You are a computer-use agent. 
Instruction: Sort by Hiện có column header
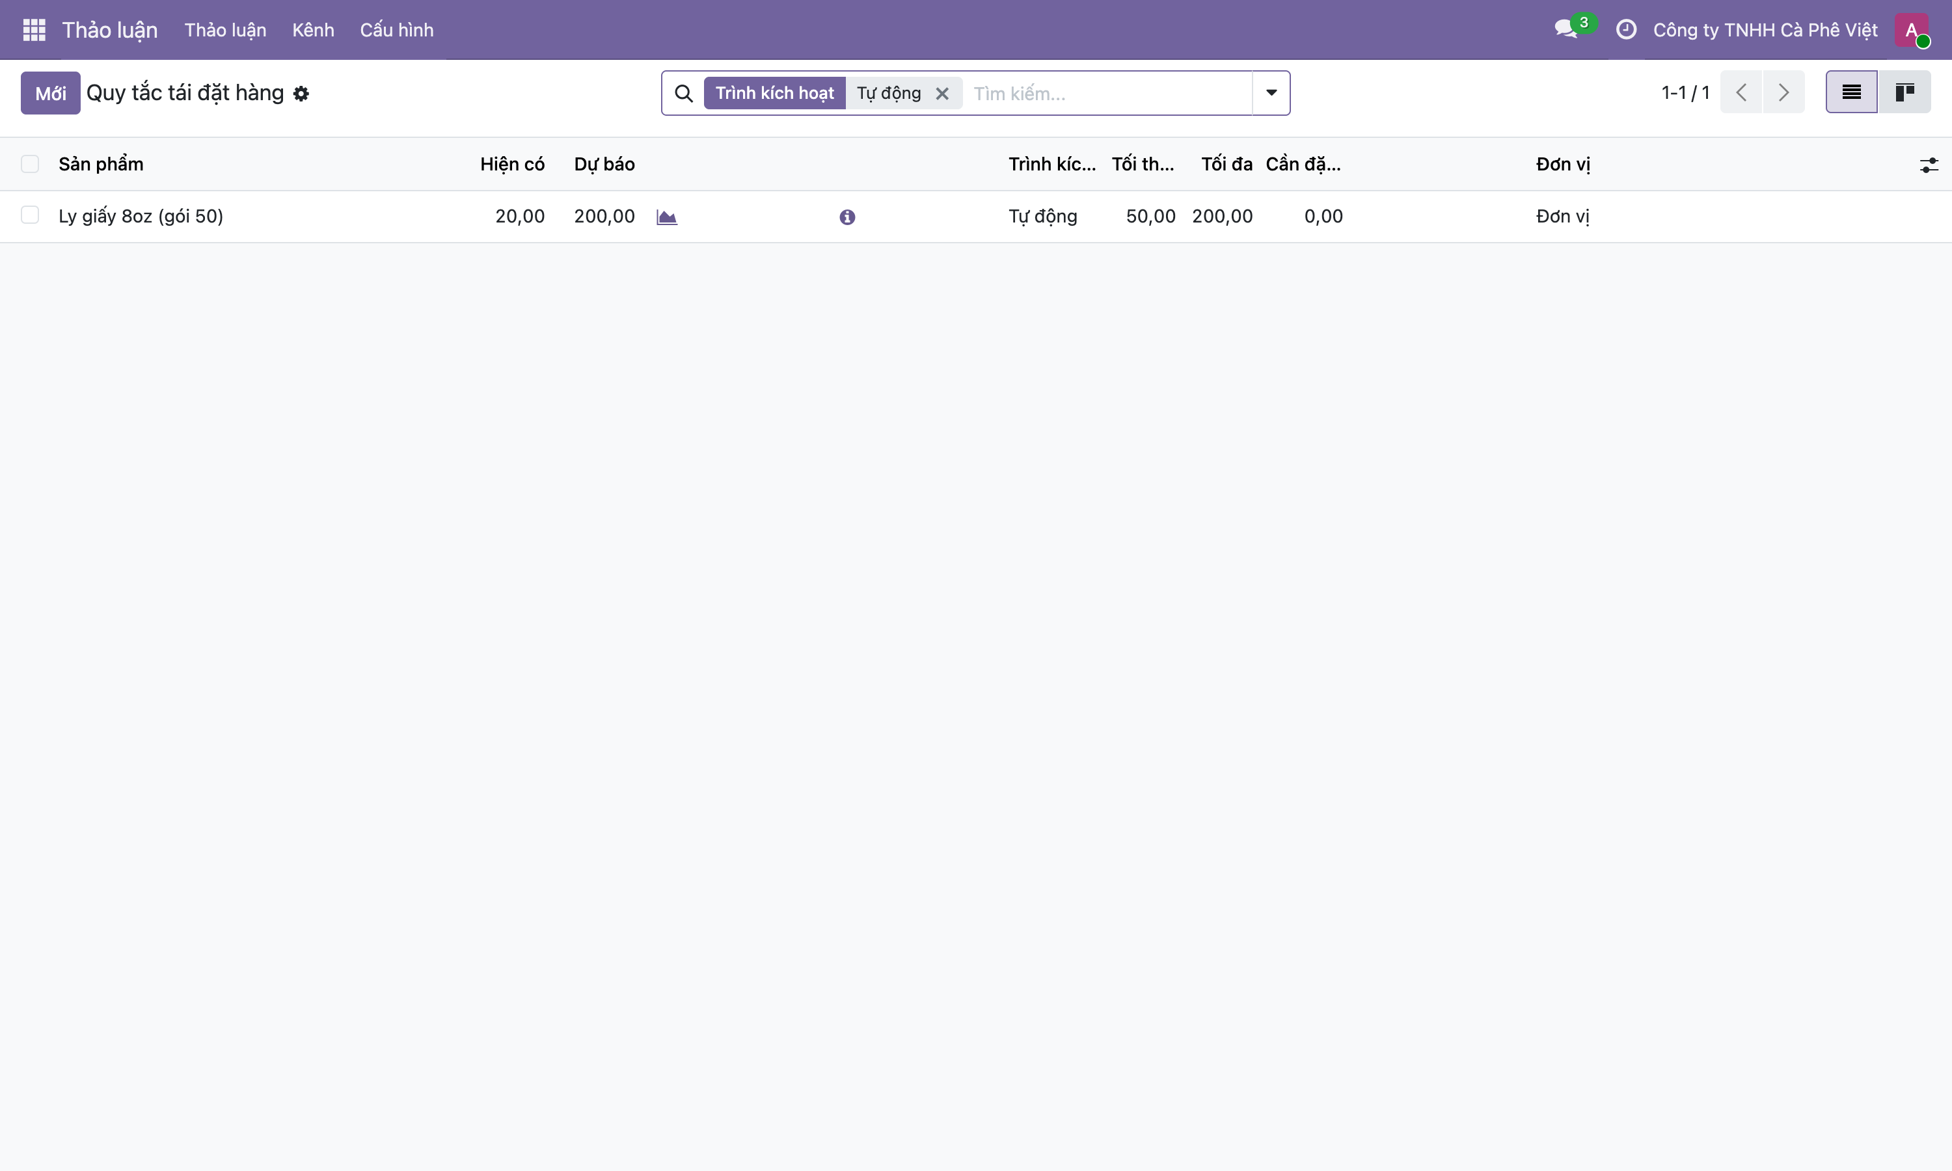pos(512,164)
